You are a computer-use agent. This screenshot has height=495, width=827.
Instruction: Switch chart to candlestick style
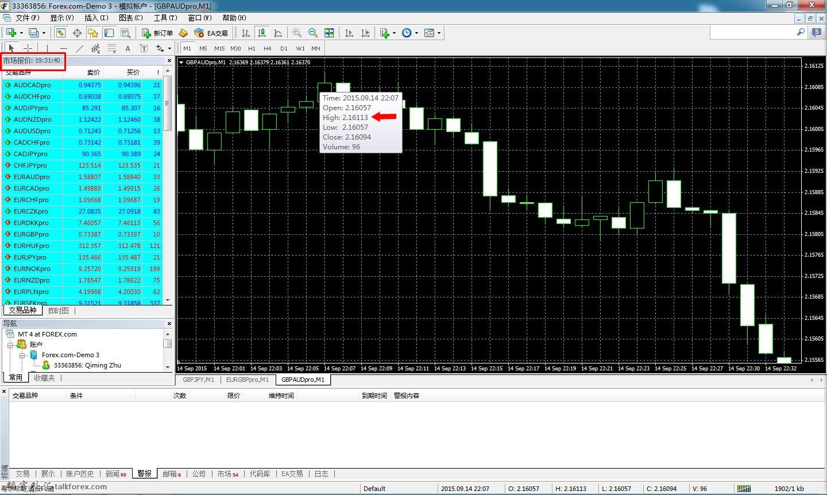point(262,33)
